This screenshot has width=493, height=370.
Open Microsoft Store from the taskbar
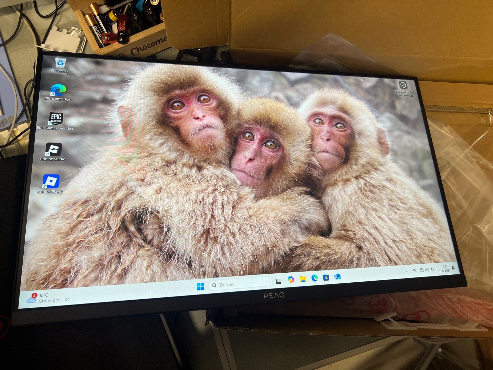coord(326,277)
